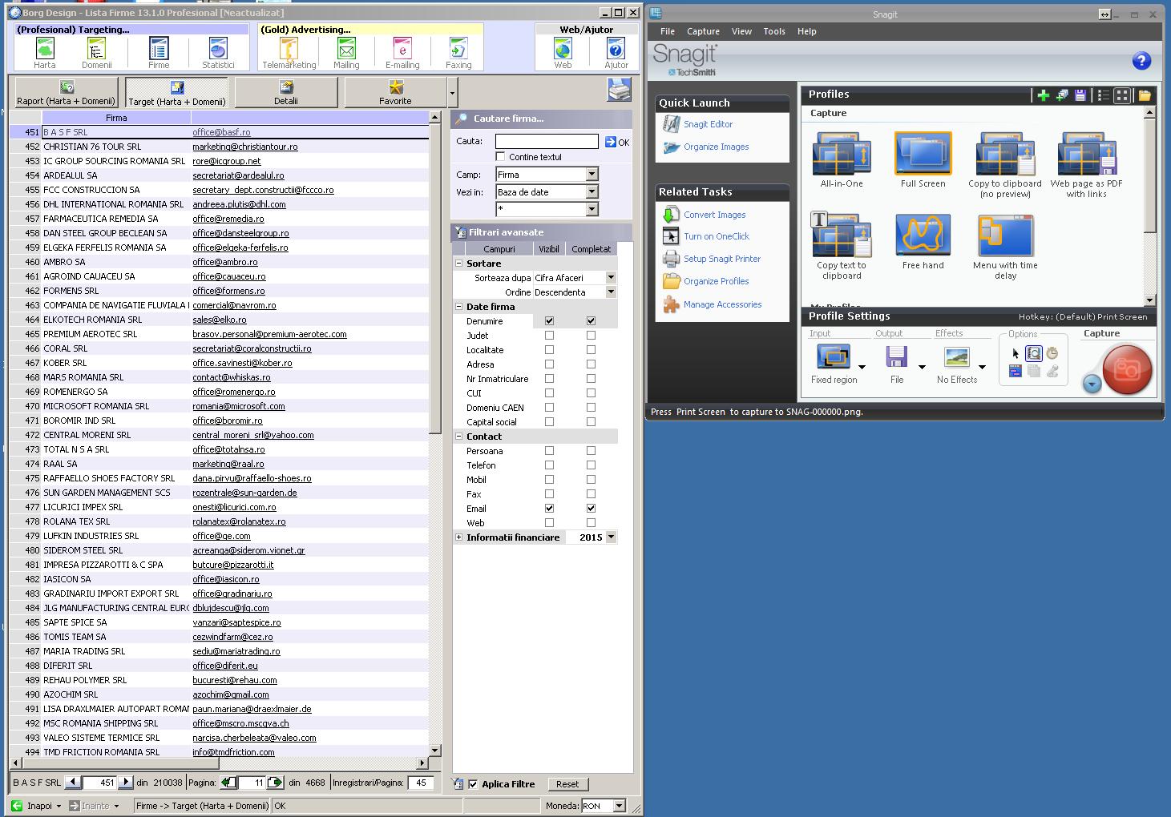1171x817 pixels.
Task: Launch the E-mailing tool
Action: pyautogui.click(x=402, y=53)
